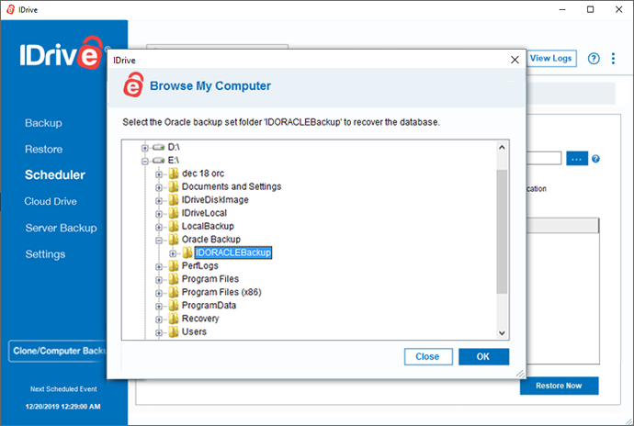
Task: Select the Oracle Backup folder label
Action: click(x=211, y=240)
